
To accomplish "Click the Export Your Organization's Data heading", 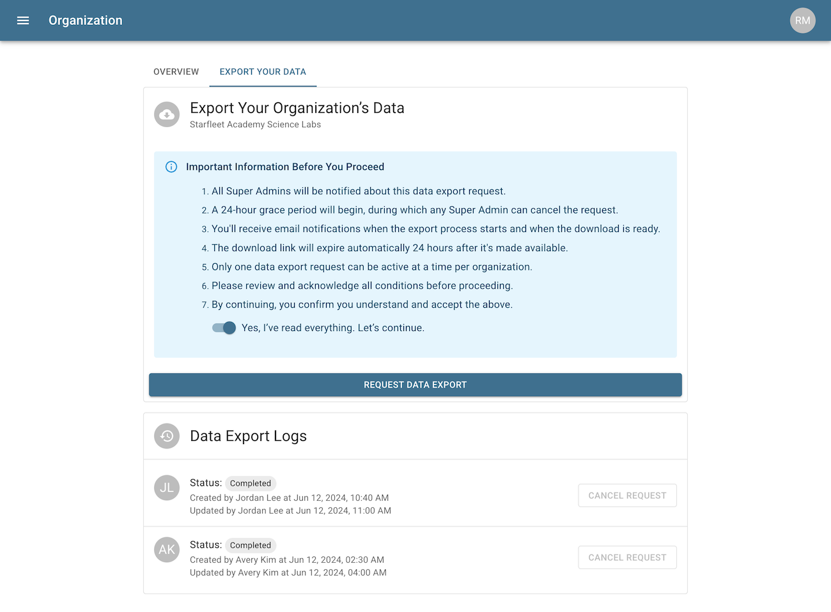I will [297, 108].
